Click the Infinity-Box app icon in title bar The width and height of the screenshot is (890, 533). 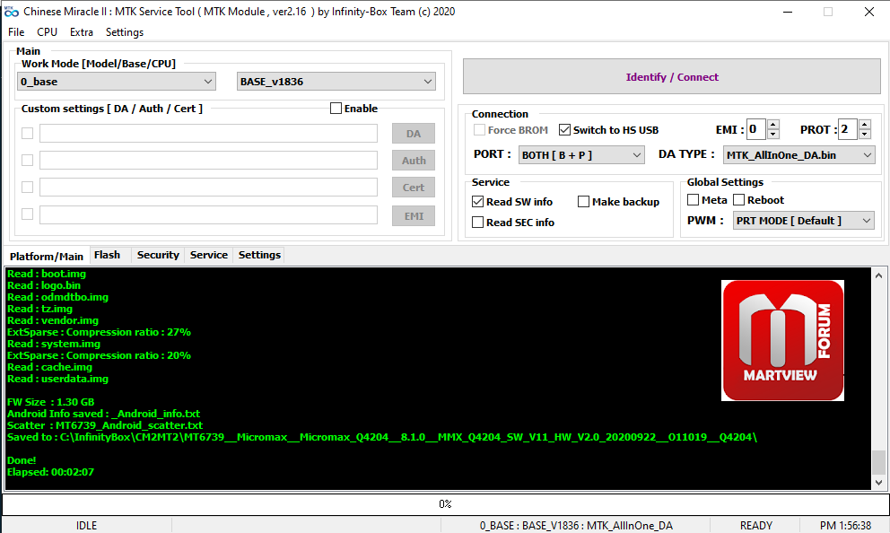pos(12,12)
